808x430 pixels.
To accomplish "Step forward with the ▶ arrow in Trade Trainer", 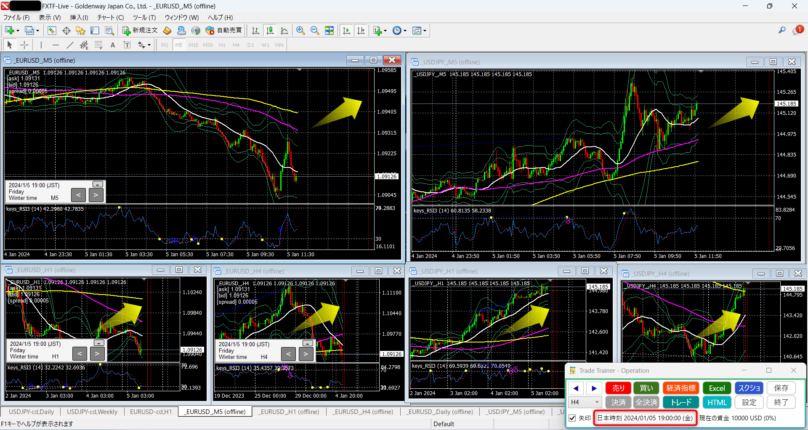I will pos(594,388).
